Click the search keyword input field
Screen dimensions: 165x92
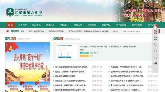click(137, 31)
